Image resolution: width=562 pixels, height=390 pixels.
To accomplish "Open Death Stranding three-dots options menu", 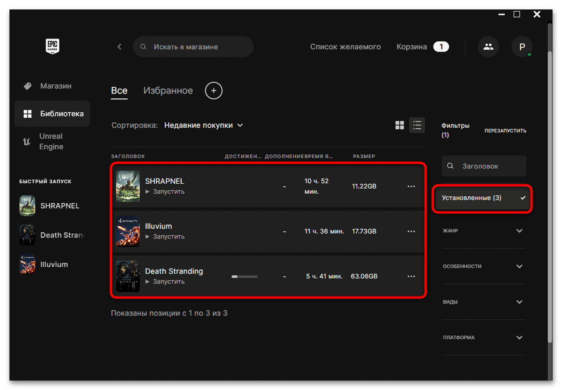I will click(411, 277).
